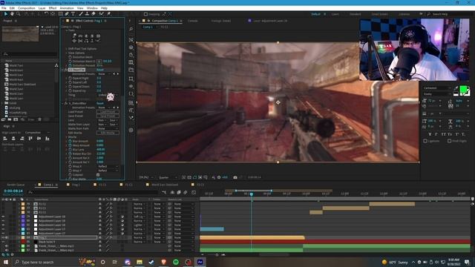The height and width of the screenshot is (267, 475).
Task: Toggle the S_DistortBlur fx switch
Action: click(66, 104)
